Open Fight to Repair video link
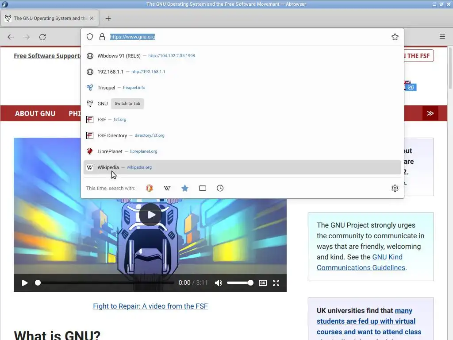 [x=150, y=306]
